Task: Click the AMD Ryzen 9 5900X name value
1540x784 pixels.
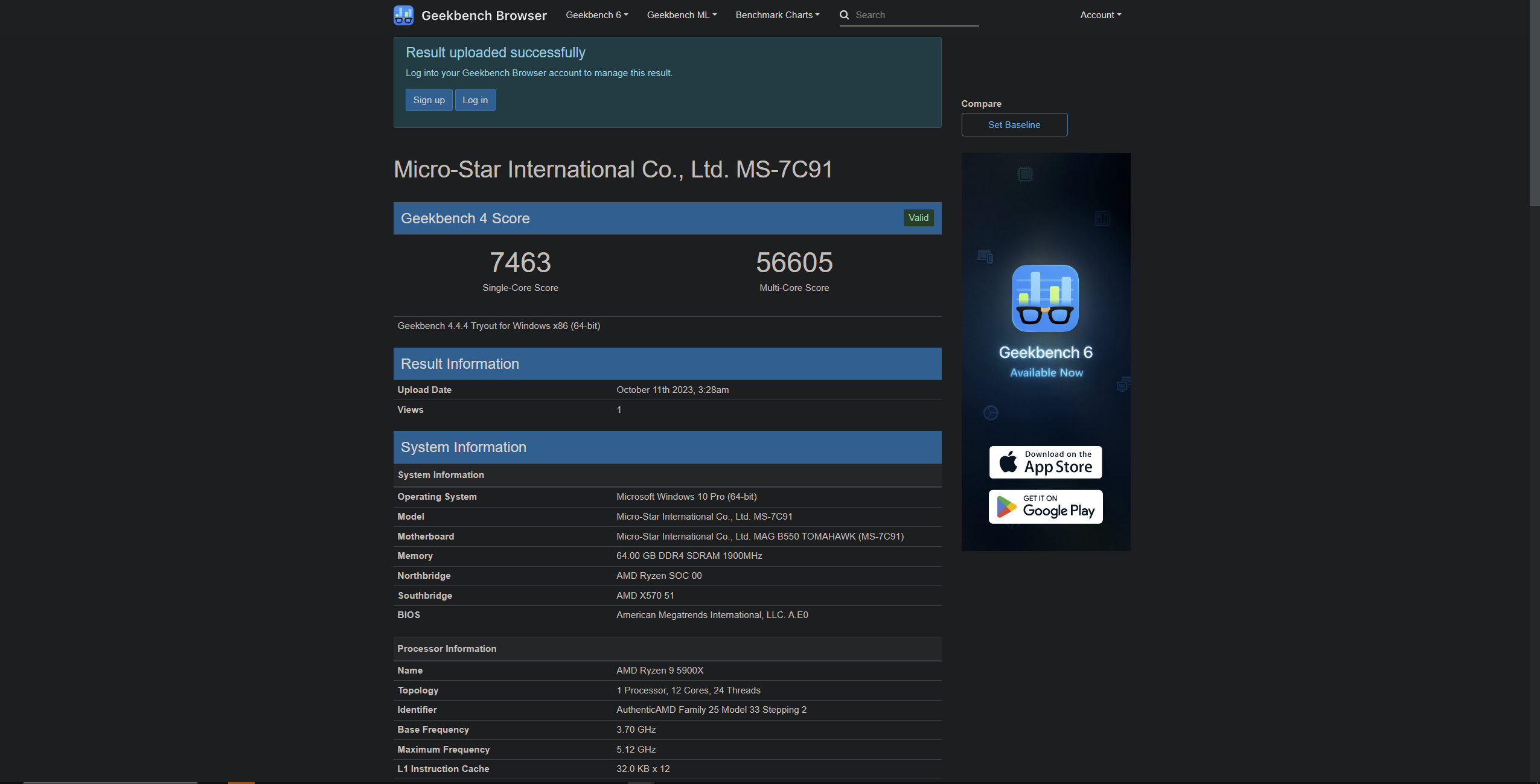Action: (x=660, y=671)
